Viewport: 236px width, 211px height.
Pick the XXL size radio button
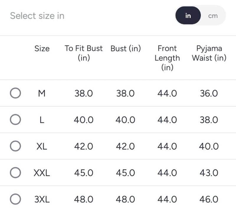tap(15, 173)
